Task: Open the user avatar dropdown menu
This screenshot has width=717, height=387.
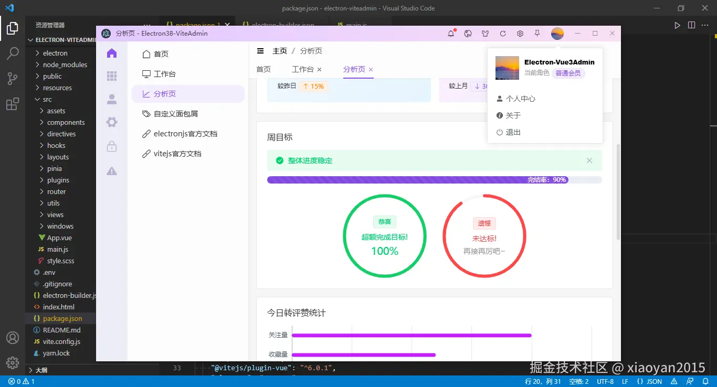Action: click(557, 33)
